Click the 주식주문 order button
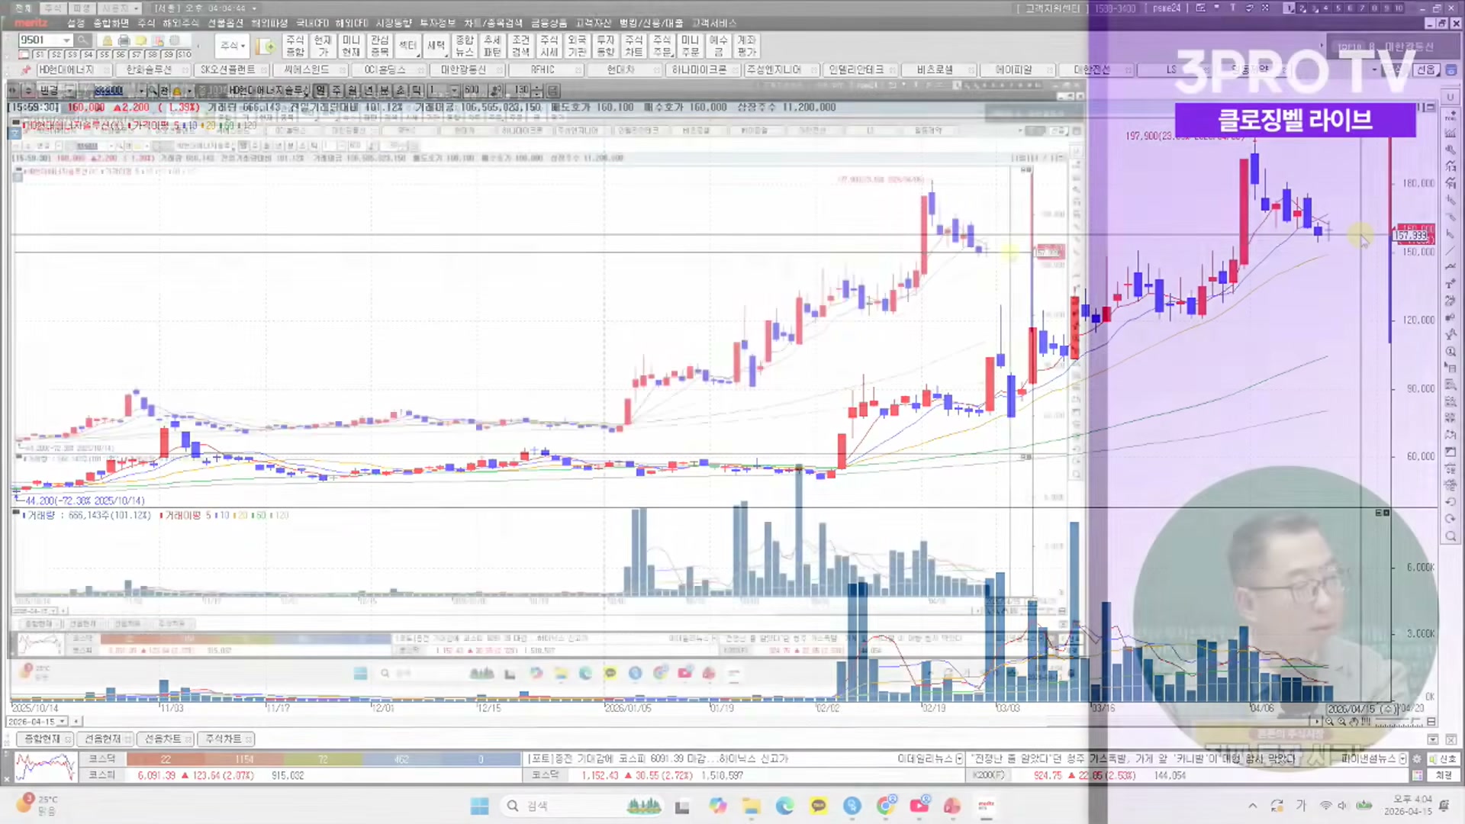This screenshot has height=824, width=1465. coord(663,46)
